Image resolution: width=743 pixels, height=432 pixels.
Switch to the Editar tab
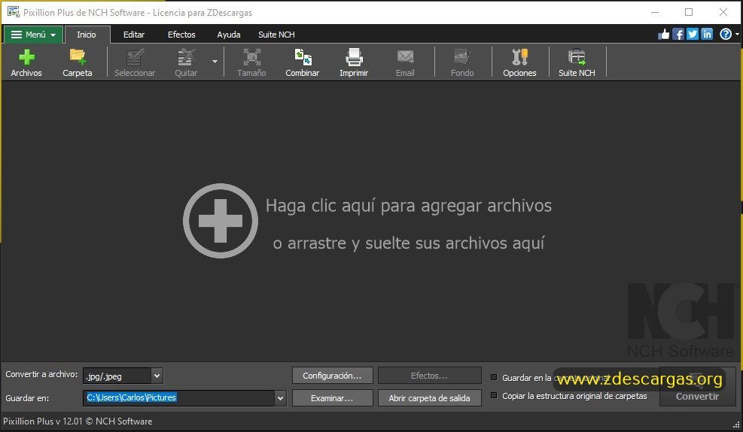134,35
